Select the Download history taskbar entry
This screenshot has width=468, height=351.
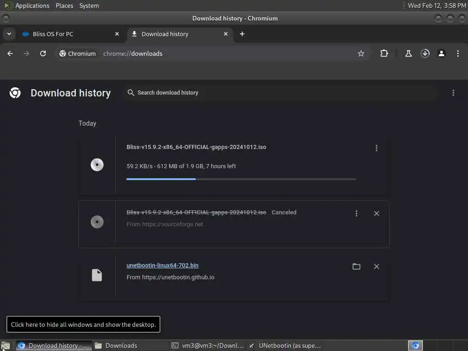tap(54, 346)
